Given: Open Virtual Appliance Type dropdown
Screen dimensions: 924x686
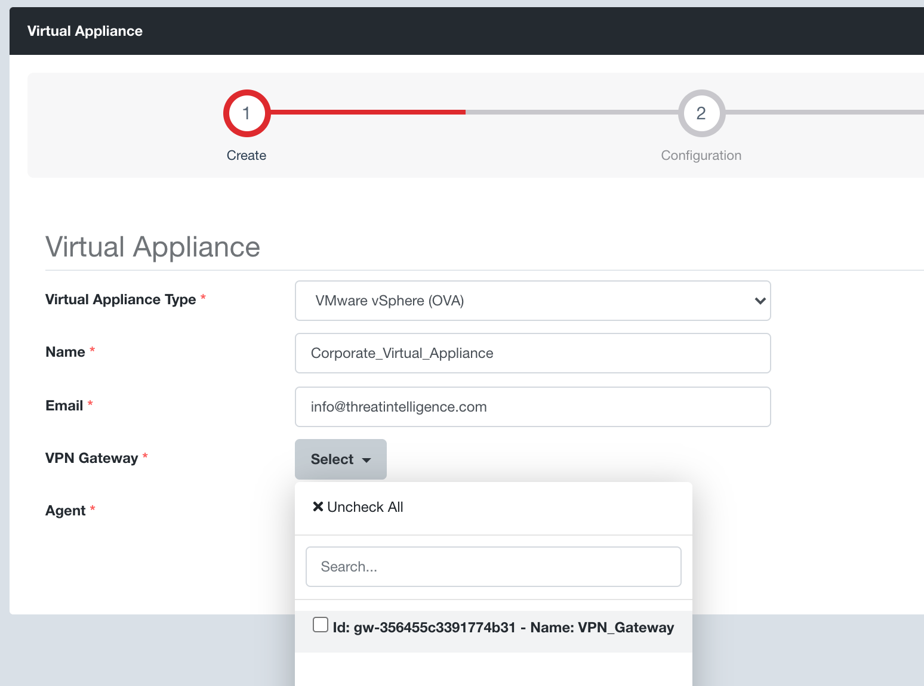Looking at the screenshot, I should pos(533,301).
